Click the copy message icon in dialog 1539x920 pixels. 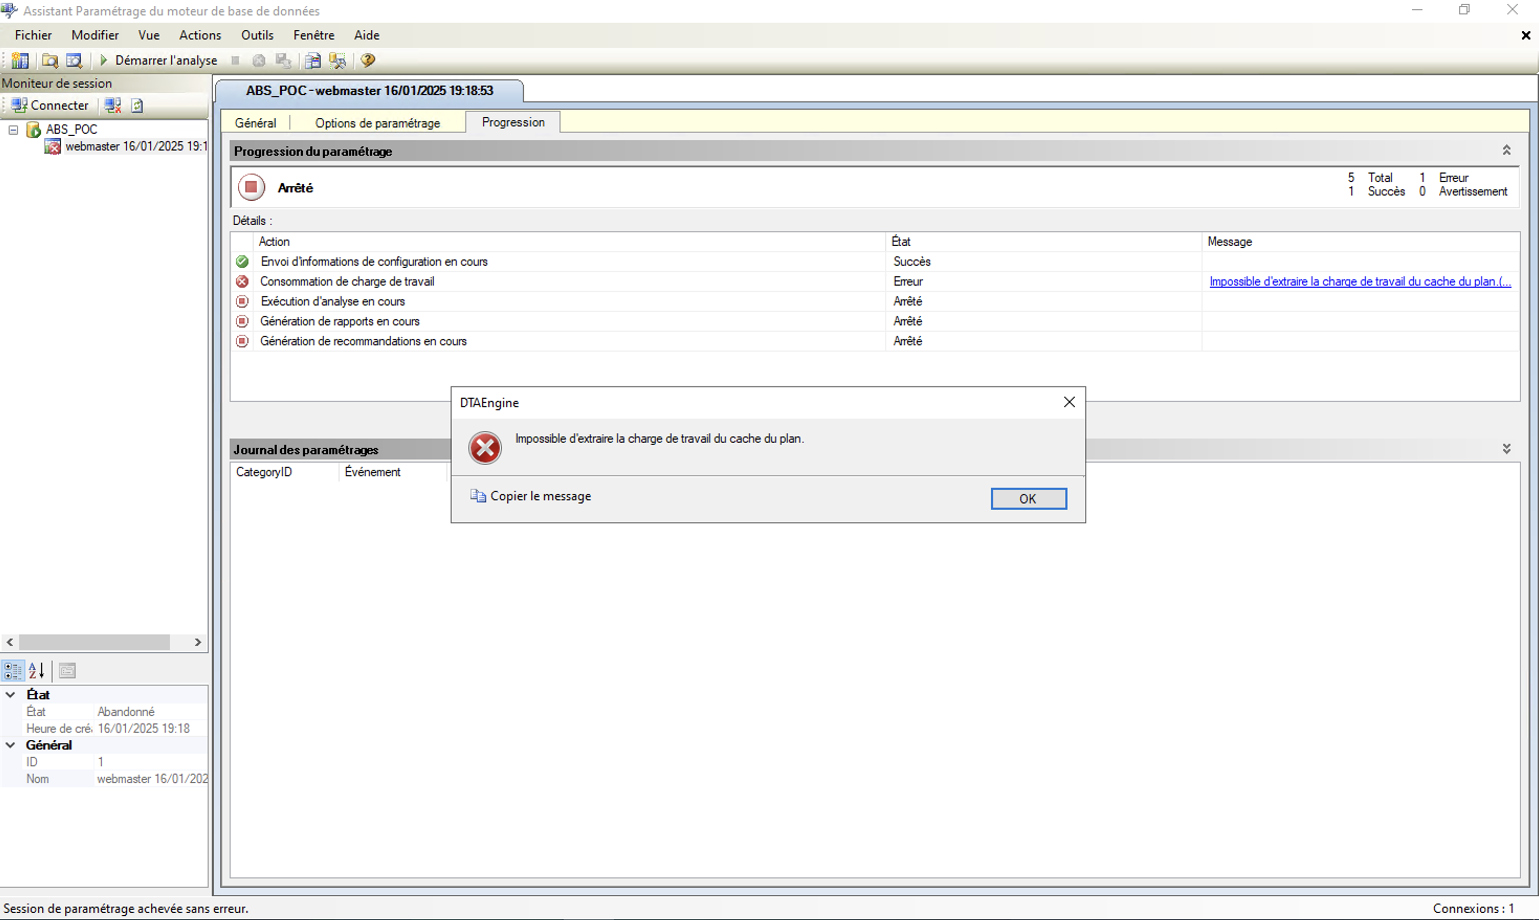pos(478,496)
